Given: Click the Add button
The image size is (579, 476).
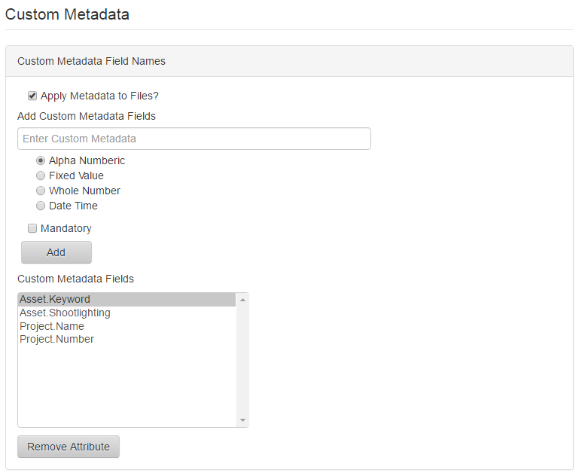Looking at the screenshot, I should (x=56, y=252).
